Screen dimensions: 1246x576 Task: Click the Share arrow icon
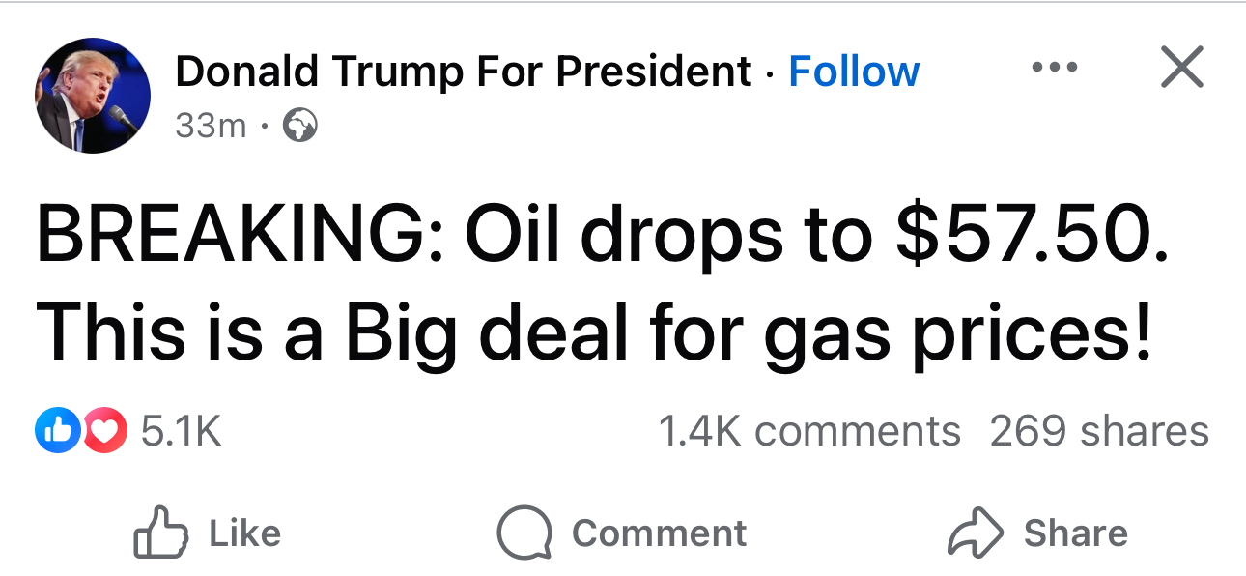(975, 533)
